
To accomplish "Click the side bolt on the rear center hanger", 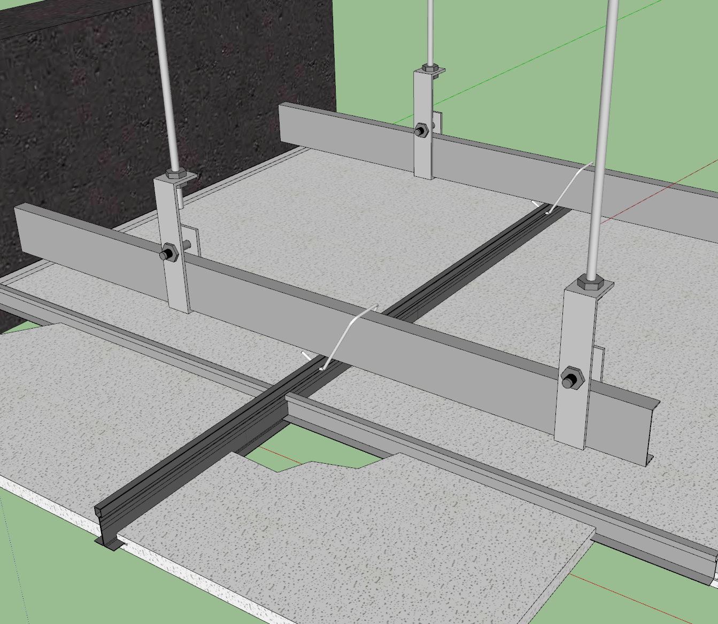I will click(x=421, y=130).
